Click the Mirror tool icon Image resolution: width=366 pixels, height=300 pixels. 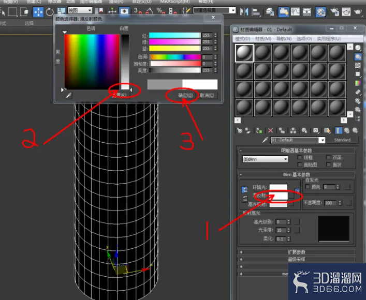click(x=244, y=11)
